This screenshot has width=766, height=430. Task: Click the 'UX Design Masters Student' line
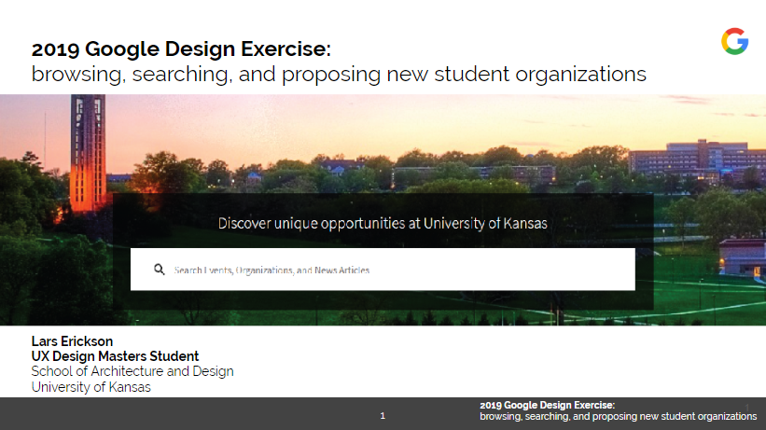tap(115, 356)
